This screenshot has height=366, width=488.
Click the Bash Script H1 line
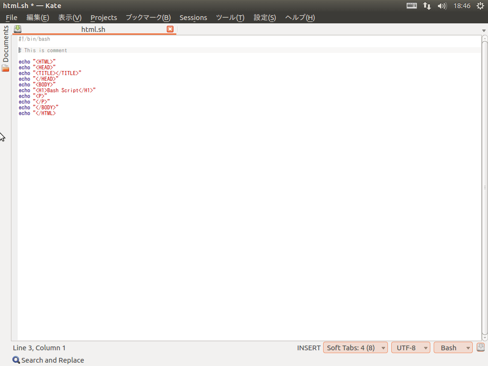[57, 90]
